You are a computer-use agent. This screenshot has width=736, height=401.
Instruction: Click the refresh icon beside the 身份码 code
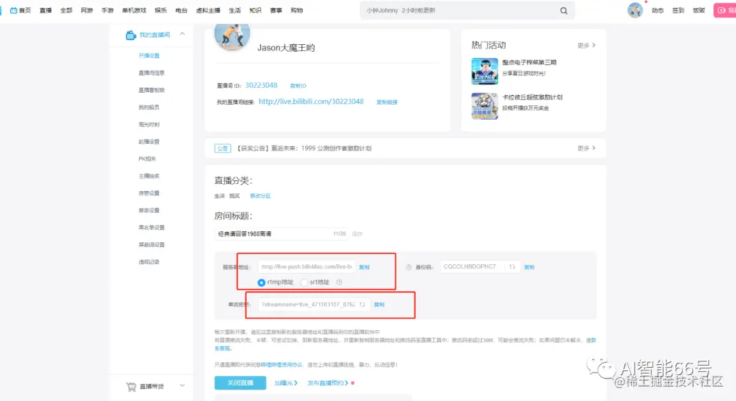pos(512,266)
